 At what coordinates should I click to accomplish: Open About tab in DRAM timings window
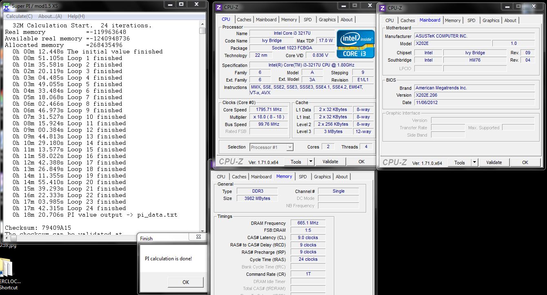[342, 177]
